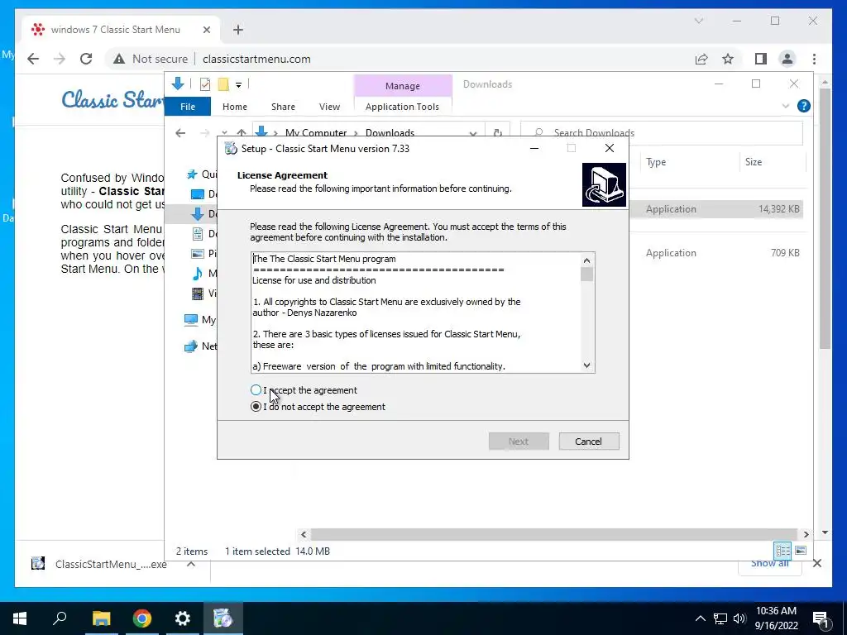Switch Explorer to large icons view
Viewport: 847px width, 635px height.
(x=801, y=550)
